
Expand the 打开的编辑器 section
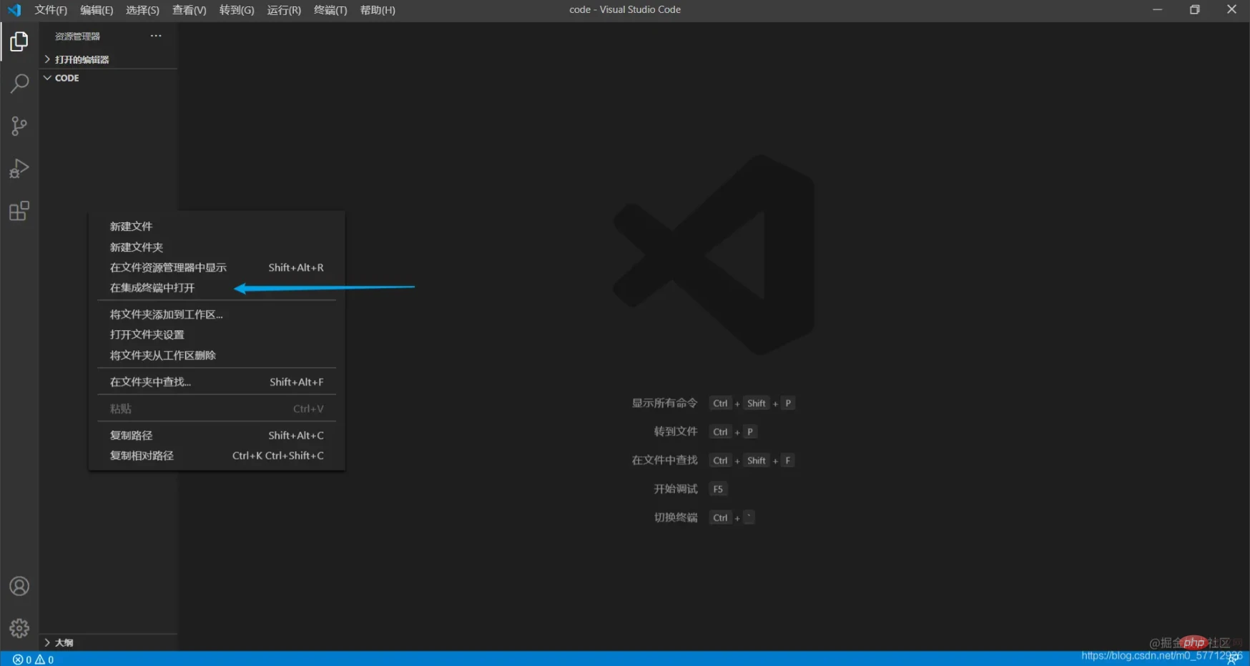[x=108, y=59]
